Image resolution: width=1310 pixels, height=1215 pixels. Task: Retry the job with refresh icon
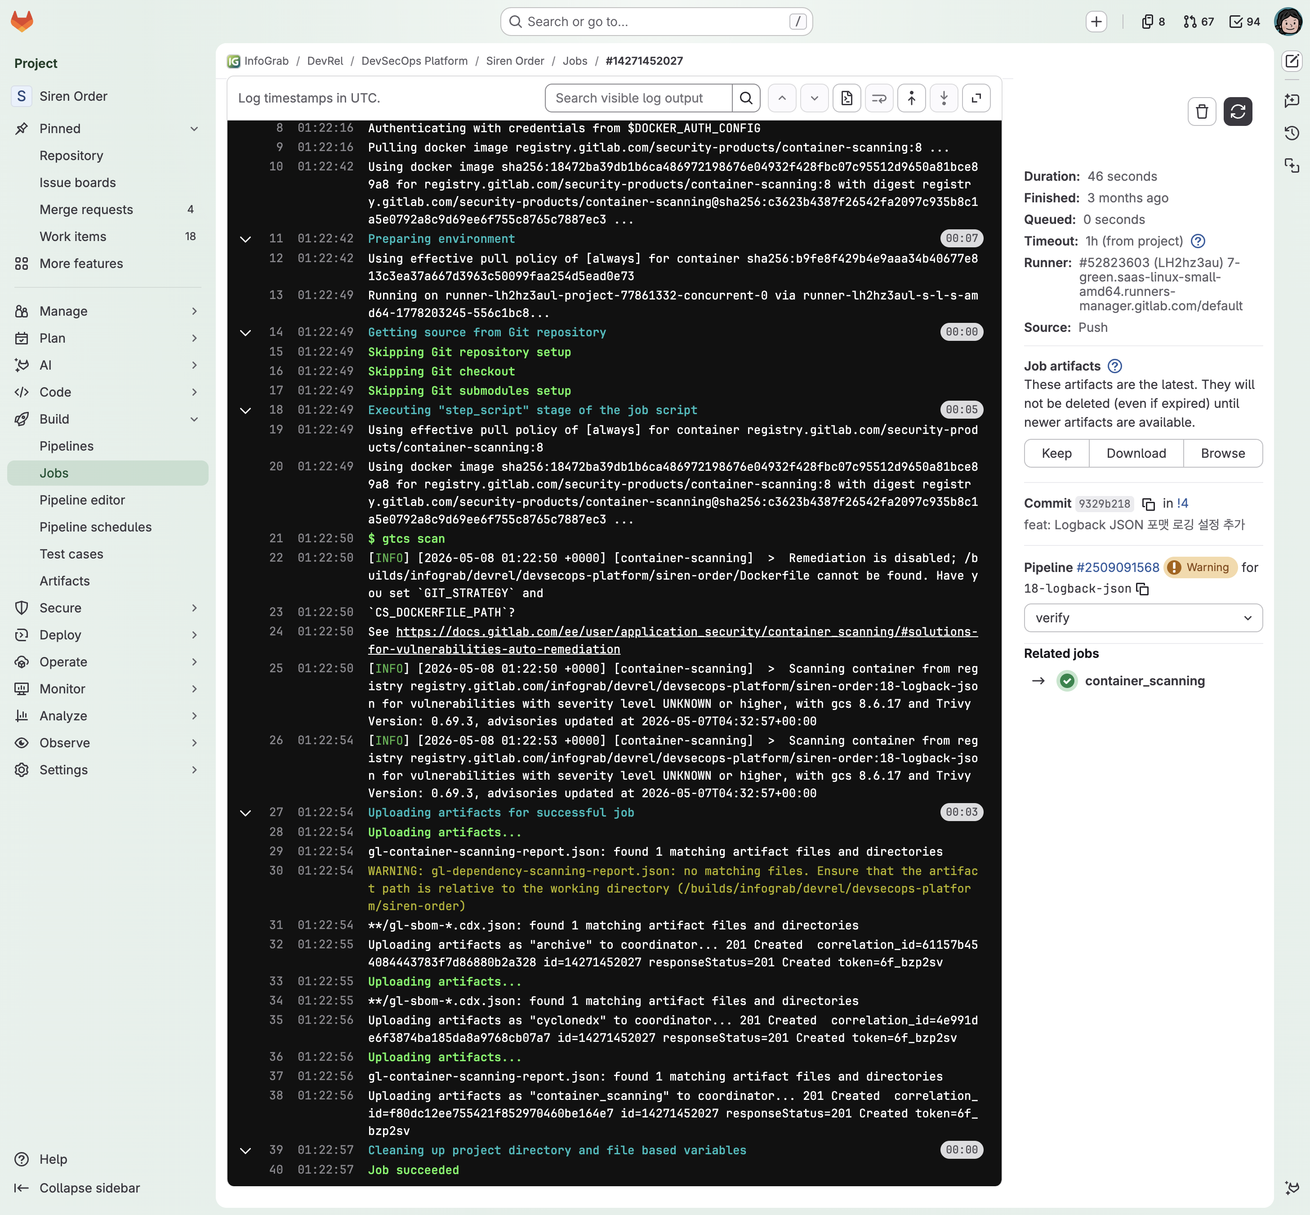point(1237,112)
